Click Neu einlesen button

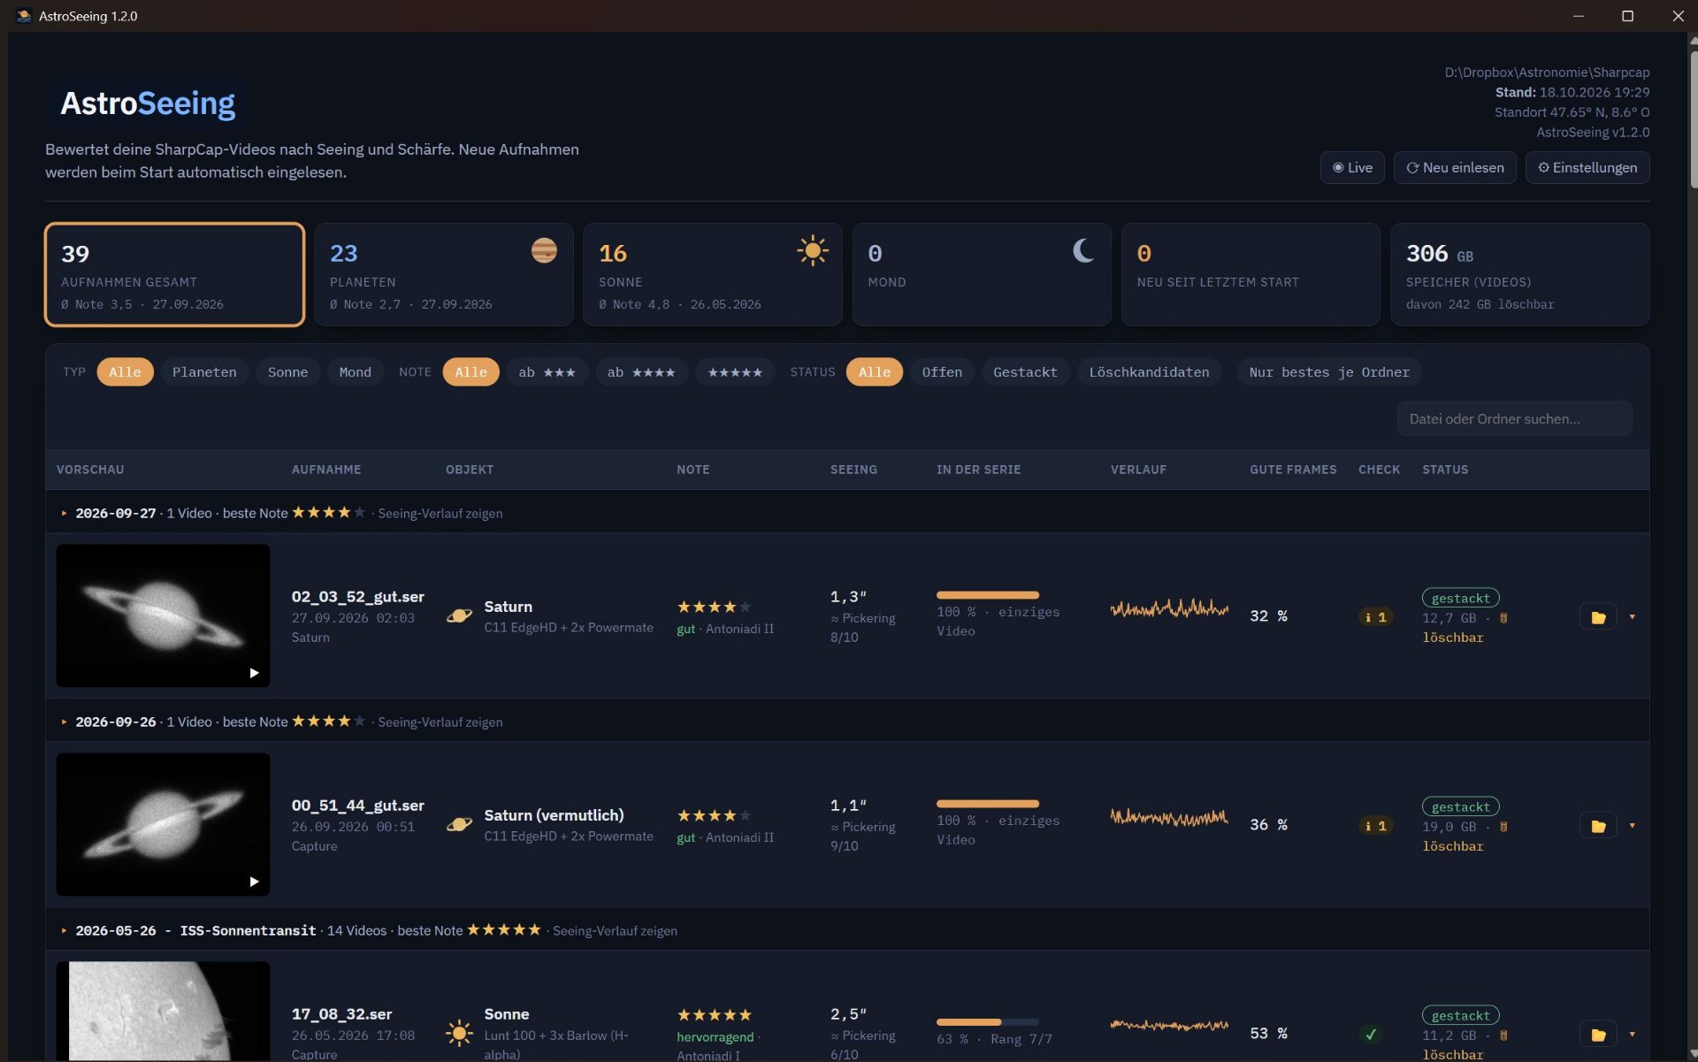1455,167
